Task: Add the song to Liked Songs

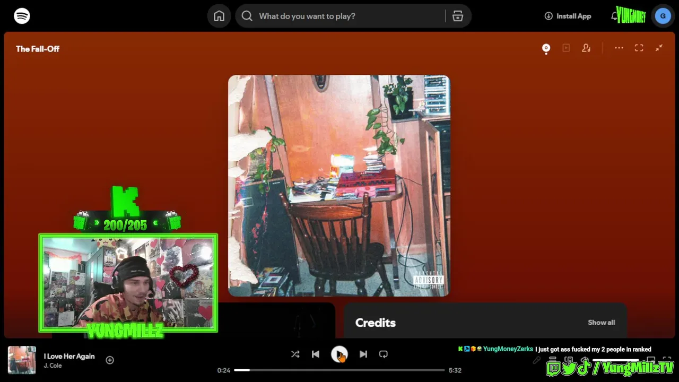Action: (110, 360)
